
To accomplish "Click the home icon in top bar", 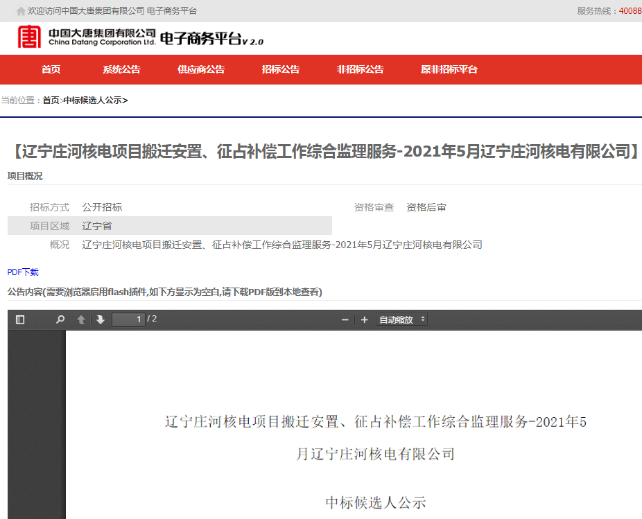I will pos(21,11).
